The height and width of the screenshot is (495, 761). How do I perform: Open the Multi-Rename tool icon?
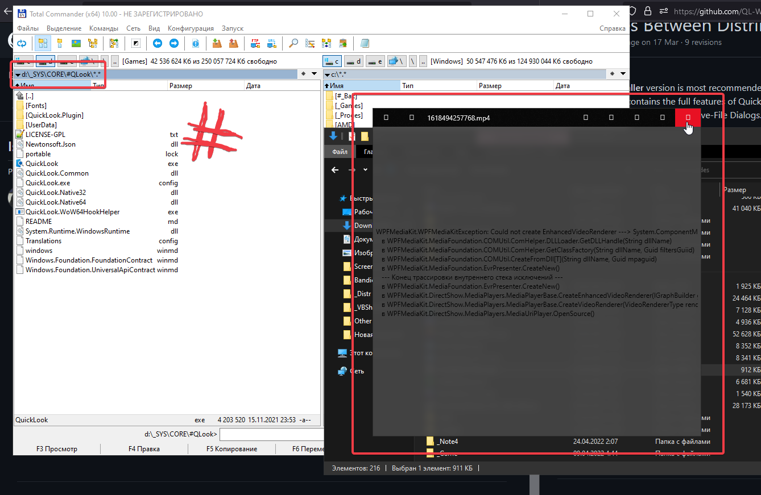click(x=309, y=43)
